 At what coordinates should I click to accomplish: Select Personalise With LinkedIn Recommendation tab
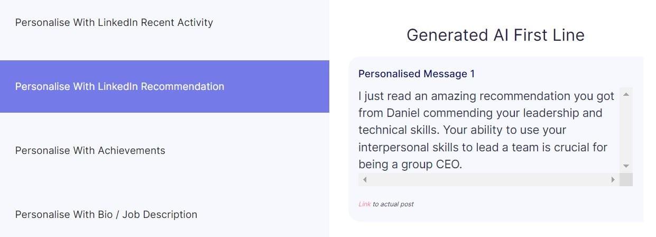[x=119, y=87]
